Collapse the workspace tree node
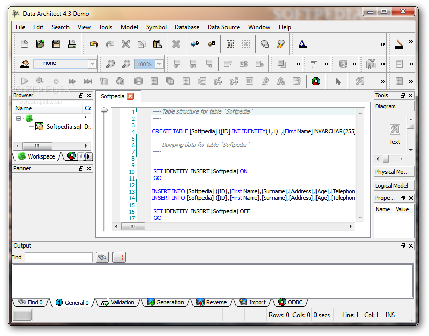Screen dimensions: 429x336 18,118
